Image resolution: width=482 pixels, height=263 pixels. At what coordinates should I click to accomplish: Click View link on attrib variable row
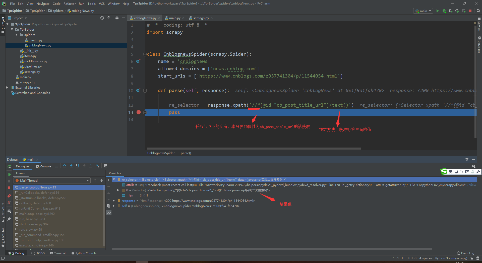(473, 185)
